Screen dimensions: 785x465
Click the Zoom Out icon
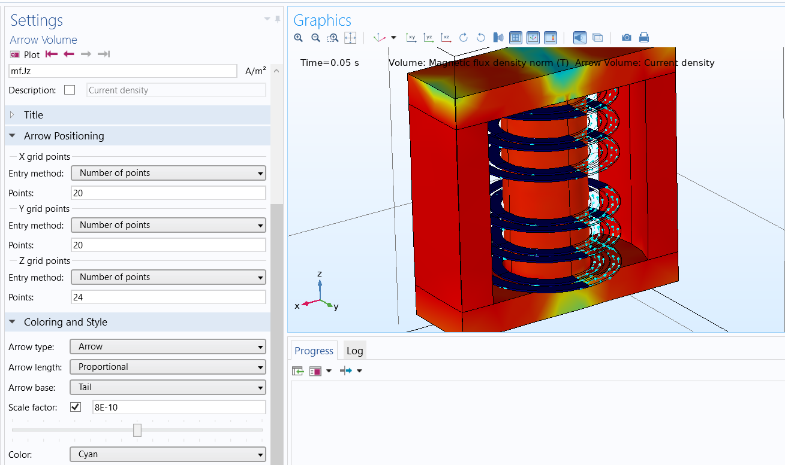pos(315,38)
